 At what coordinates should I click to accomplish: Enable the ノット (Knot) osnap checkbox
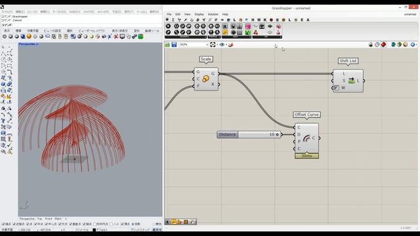111,224
